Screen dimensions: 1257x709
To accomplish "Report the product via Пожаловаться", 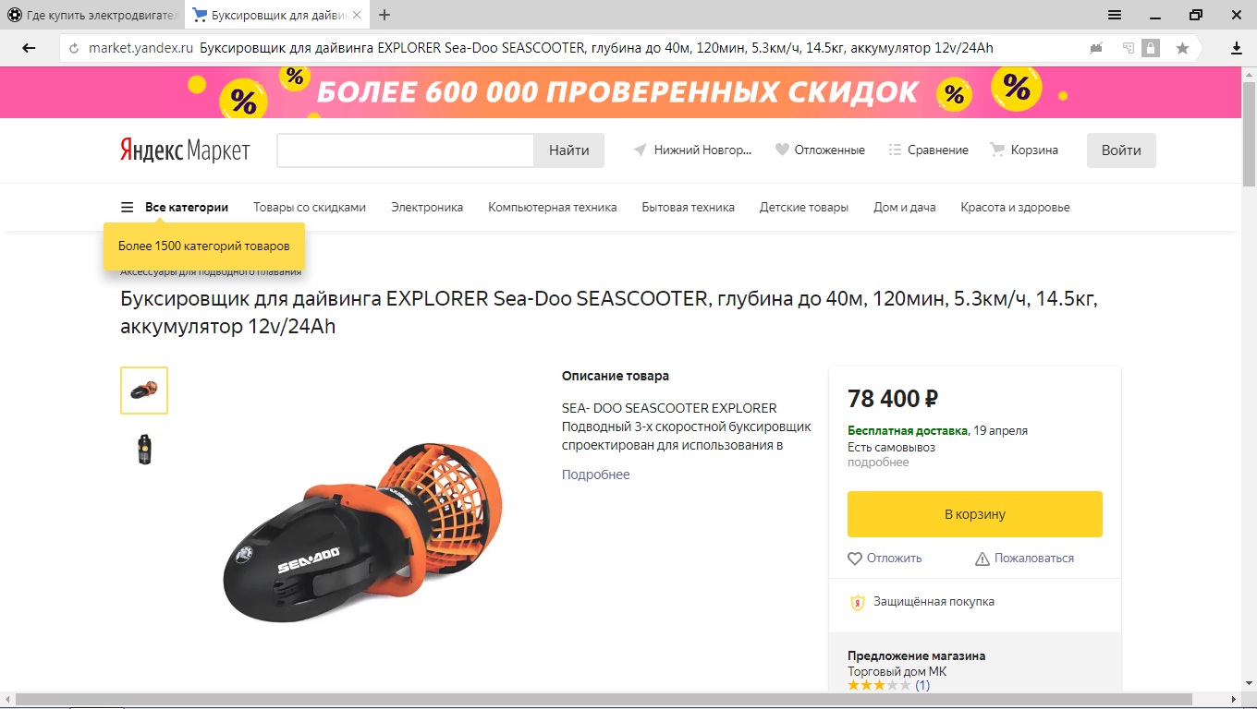I will click(1024, 559).
